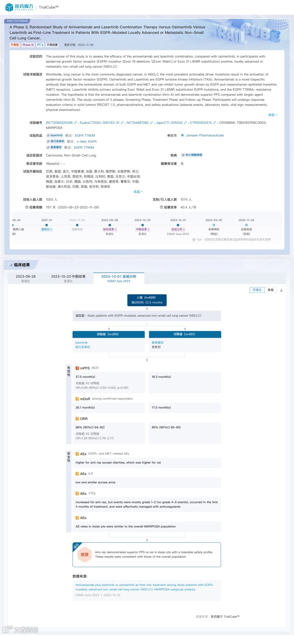Image resolution: width=294 pixels, height=635 pixels.
Task: Click the 2021-01 timeline marker
Action: [x=47, y=225]
